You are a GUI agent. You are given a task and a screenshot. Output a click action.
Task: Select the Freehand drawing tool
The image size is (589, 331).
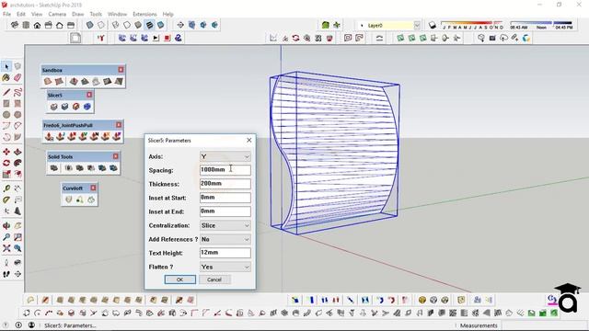coord(17,92)
